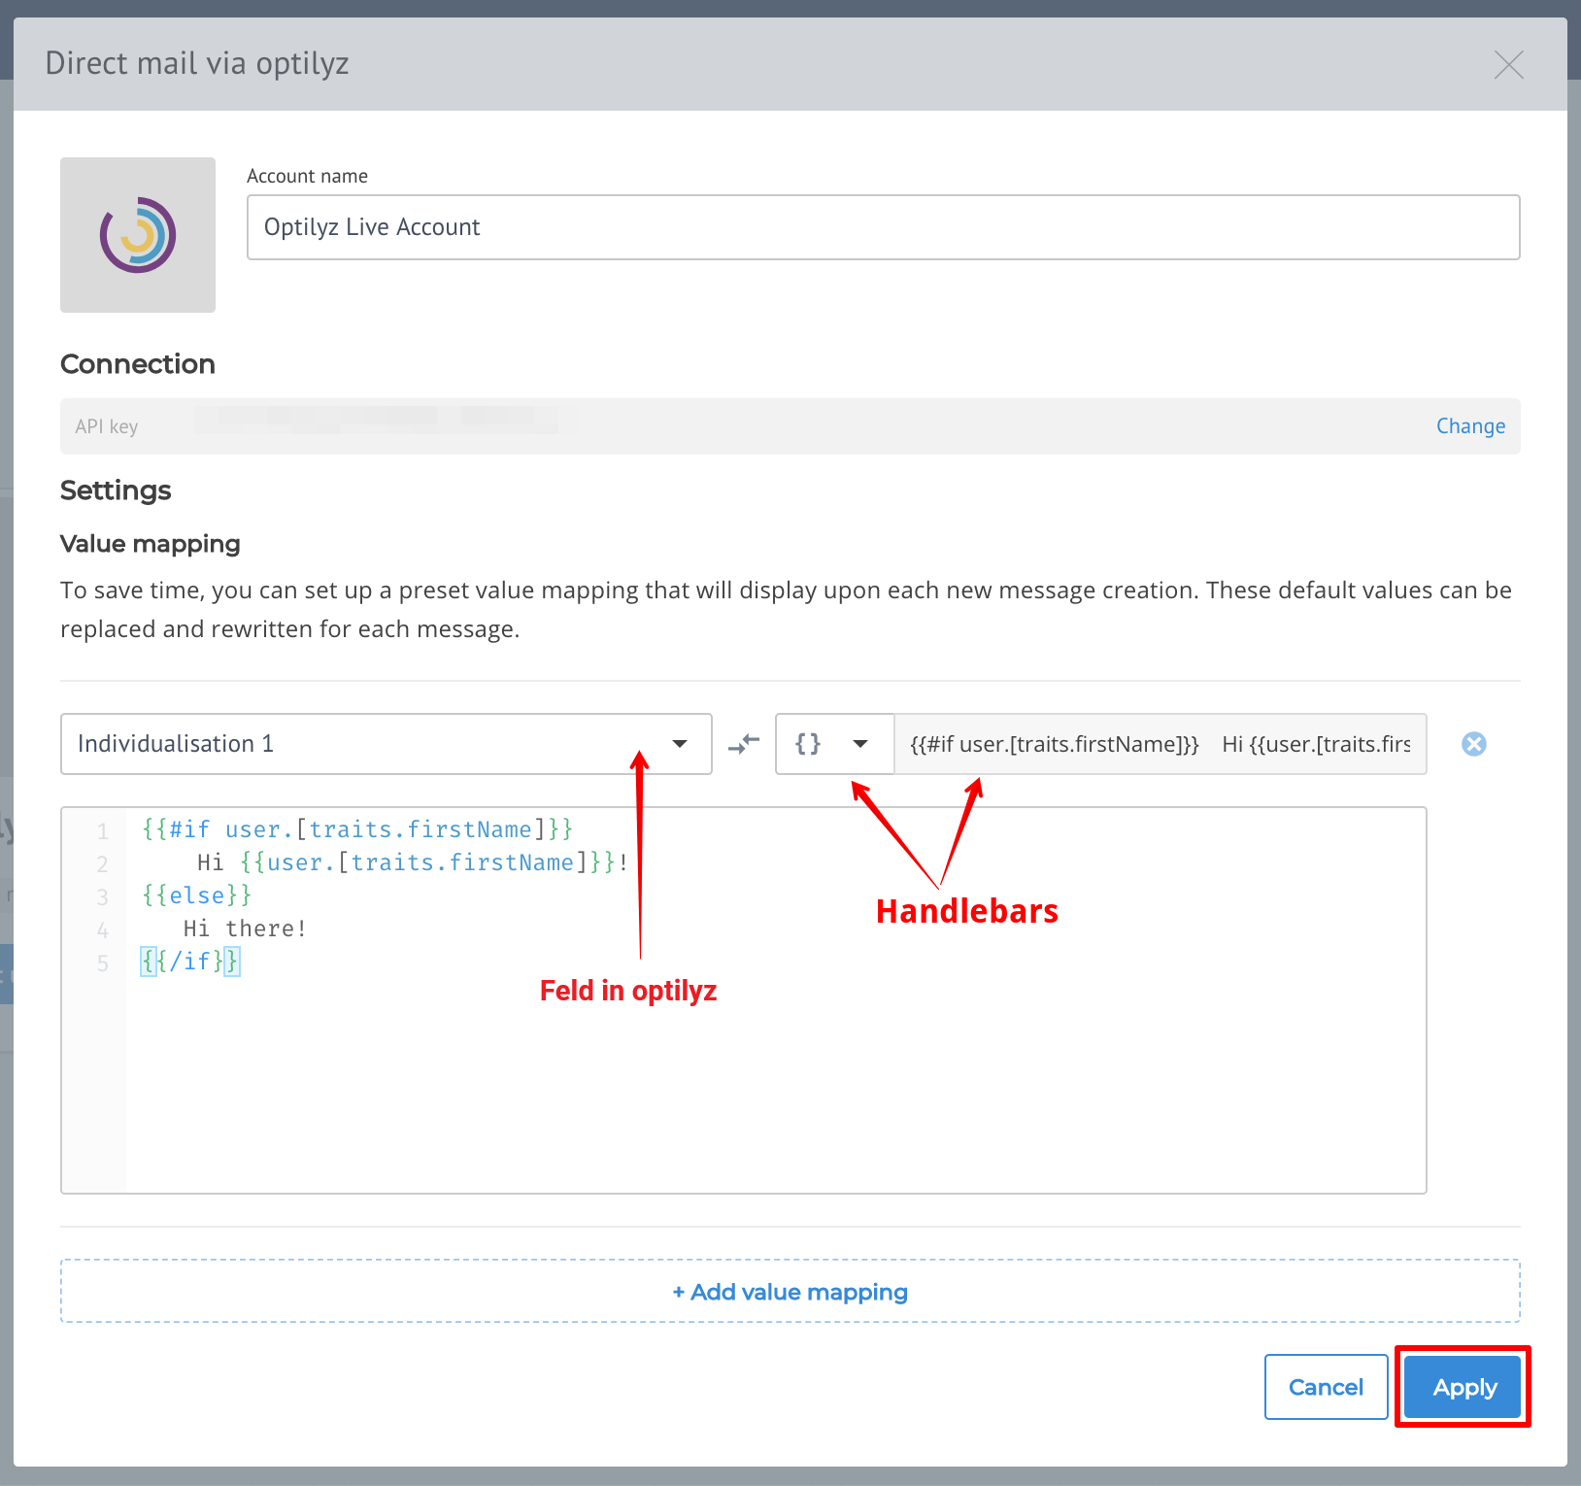Click inside the Handlebars code editor
Viewport: 1581px width, 1486px height.
(743, 1000)
